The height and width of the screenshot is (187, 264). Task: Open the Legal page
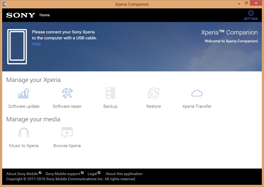coord(92,174)
